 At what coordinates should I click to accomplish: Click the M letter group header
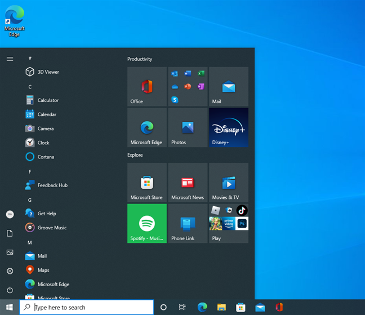point(29,243)
